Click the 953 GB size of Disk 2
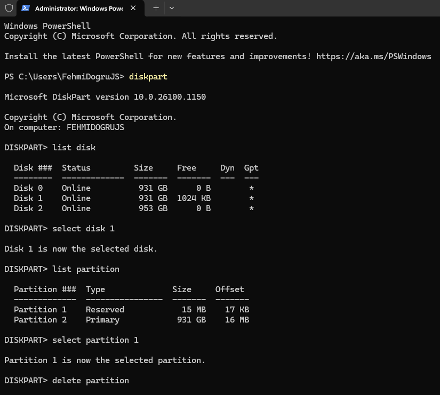 coord(153,208)
